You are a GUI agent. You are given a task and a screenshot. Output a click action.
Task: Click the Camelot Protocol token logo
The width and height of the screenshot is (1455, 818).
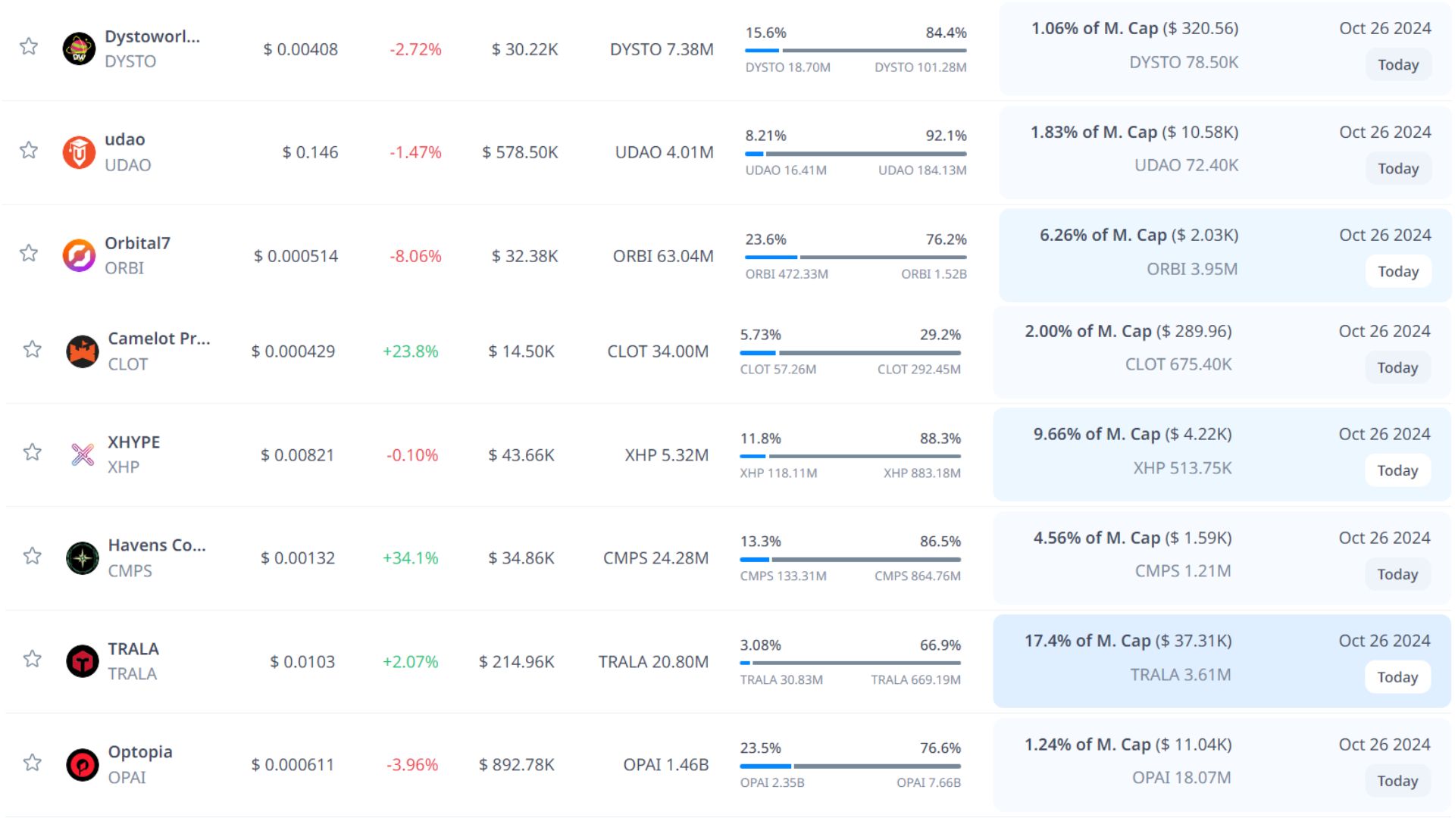(83, 351)
